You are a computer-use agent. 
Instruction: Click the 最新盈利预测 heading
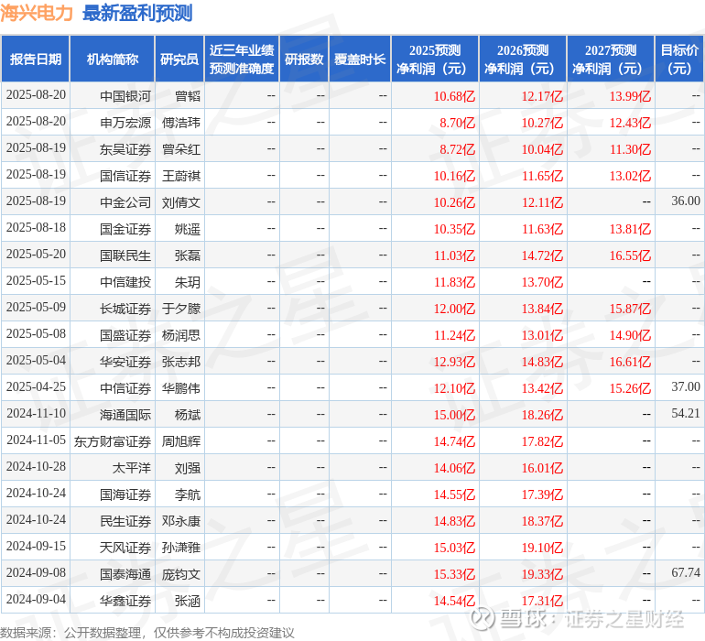point(137,13)
